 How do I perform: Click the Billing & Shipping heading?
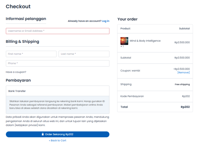point(22,42)
